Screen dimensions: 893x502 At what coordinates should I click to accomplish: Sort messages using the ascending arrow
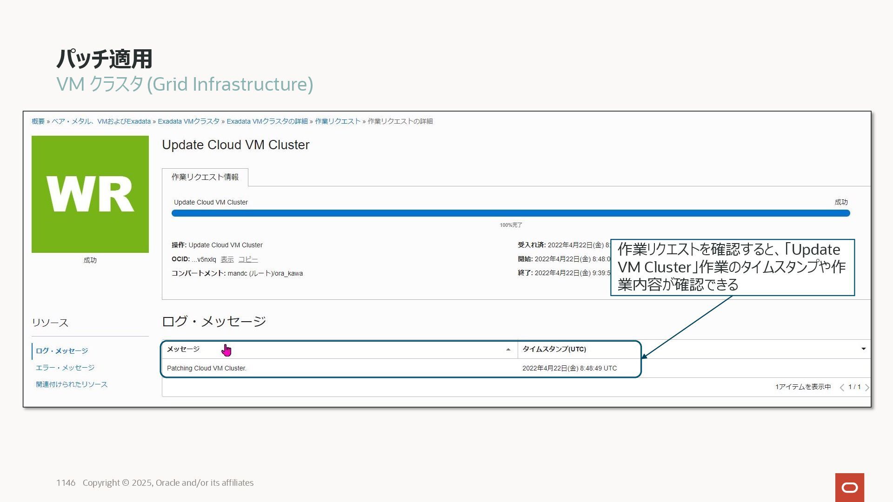pyautogui.click(x=508, y=350)
